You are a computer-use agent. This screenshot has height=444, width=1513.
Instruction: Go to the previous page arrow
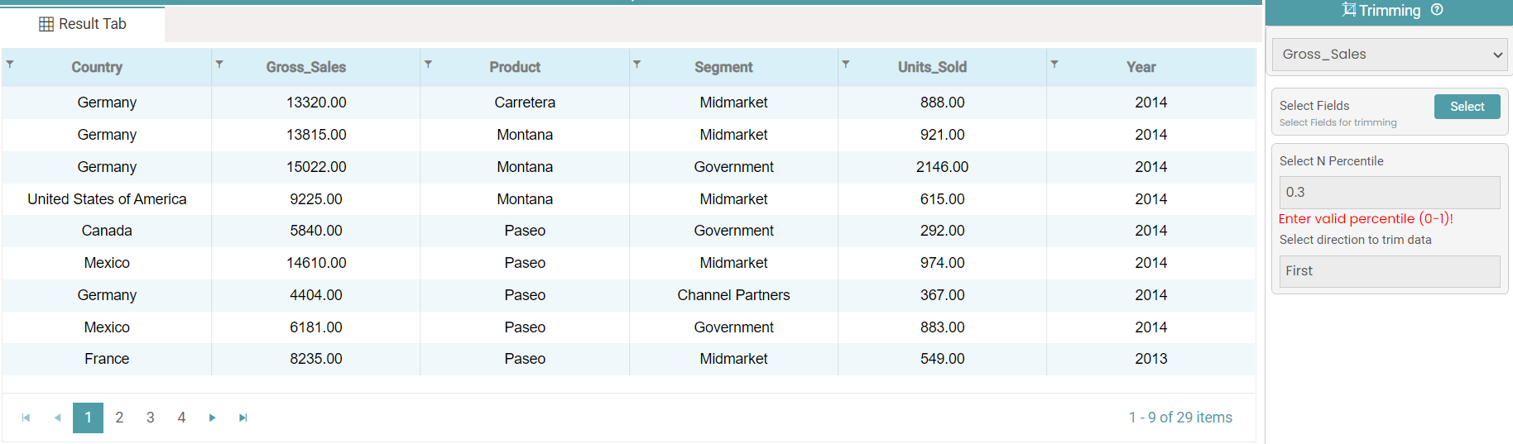pyautogui.click(x=57, y=418)
